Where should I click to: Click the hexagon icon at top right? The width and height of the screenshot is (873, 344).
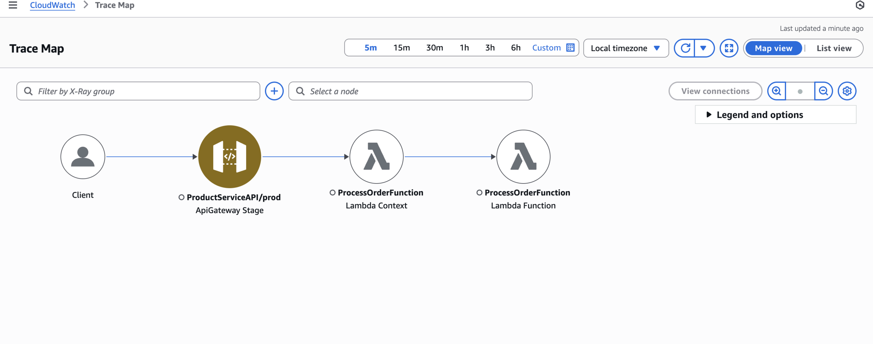pyautogui.click(x=860, y=5)
